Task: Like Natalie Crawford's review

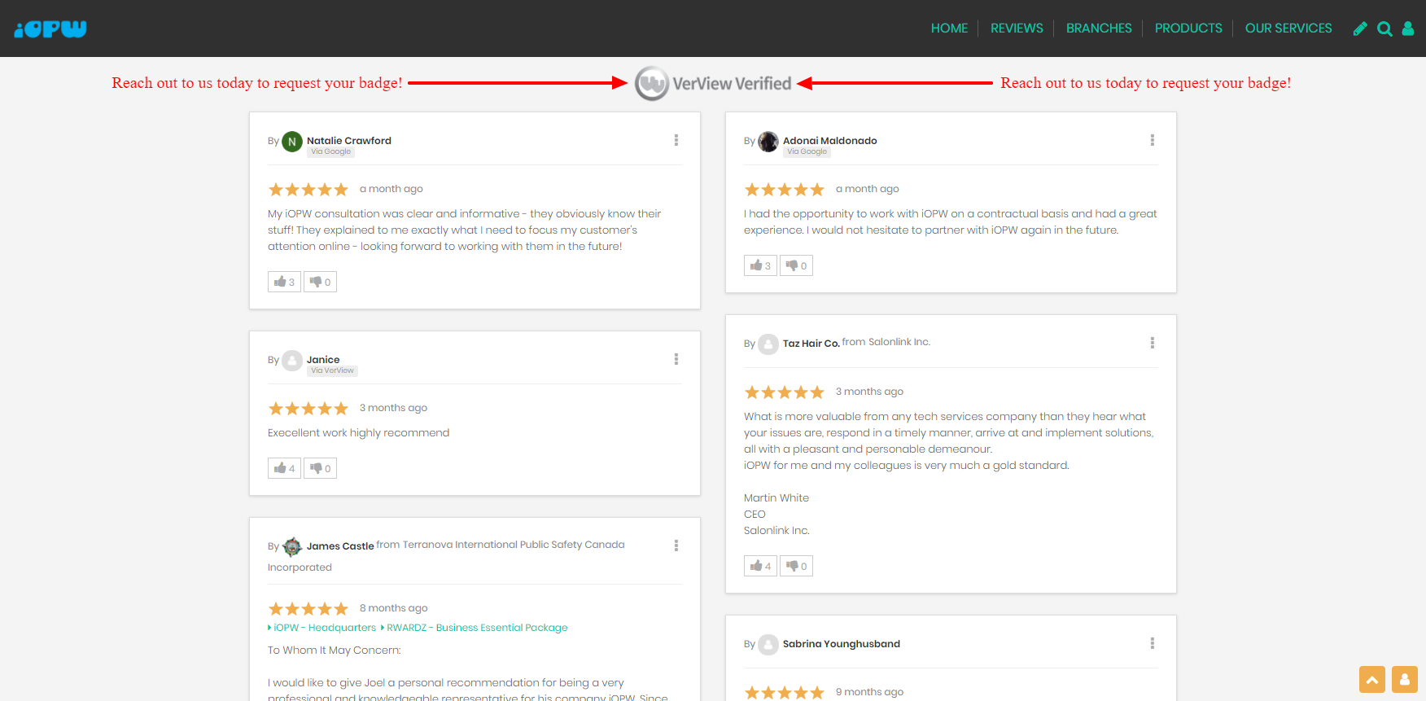Action: [284, 282]
